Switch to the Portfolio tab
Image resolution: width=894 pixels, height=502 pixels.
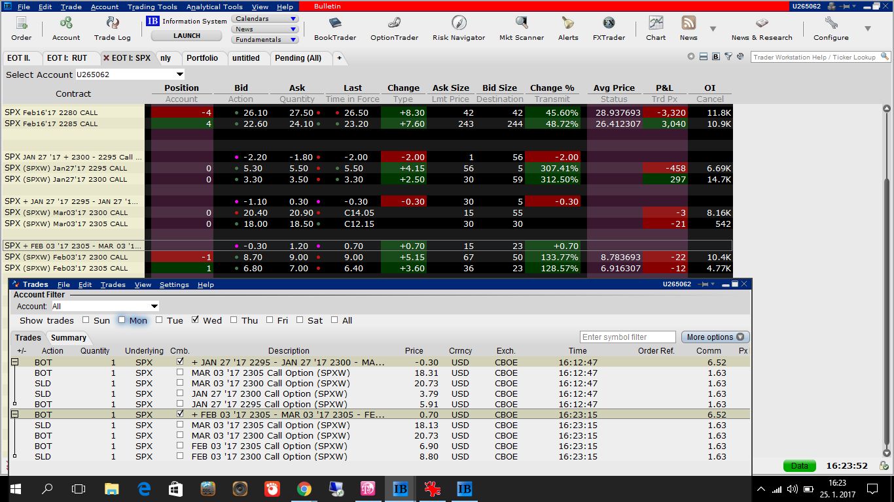point(202,58)
